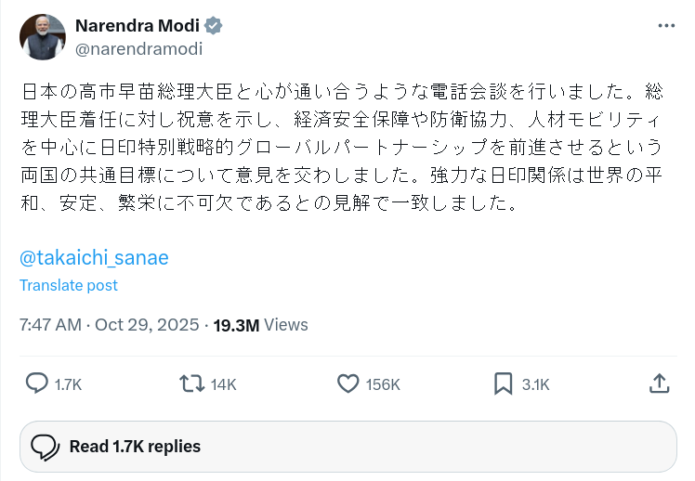Click the 14K repost count
The height and width of the screenshot is (481, 695).
click(x=223, y=384)
